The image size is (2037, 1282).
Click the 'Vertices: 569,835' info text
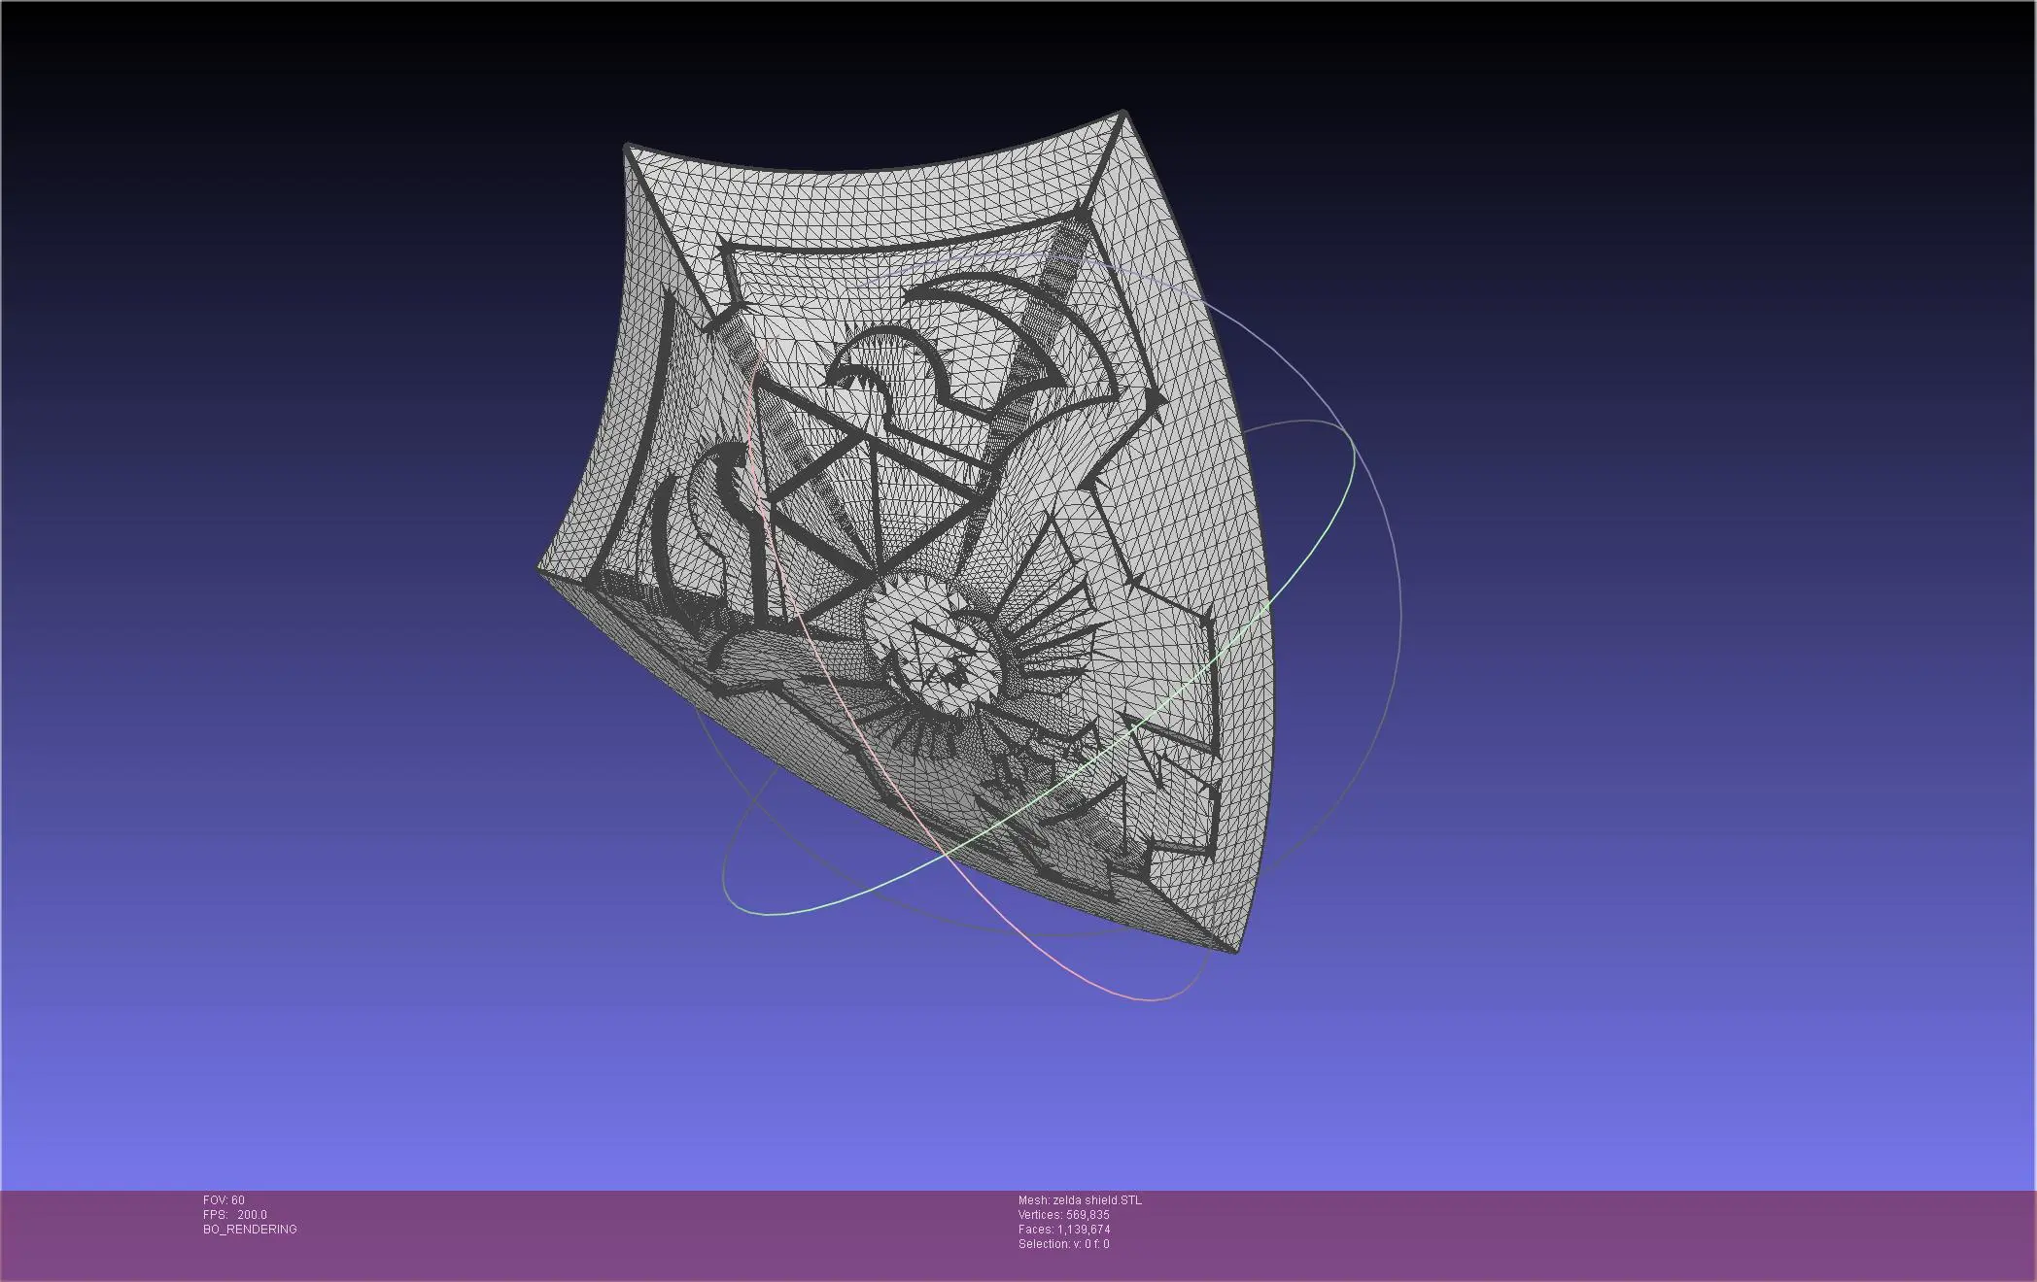click(1063, 1215)
